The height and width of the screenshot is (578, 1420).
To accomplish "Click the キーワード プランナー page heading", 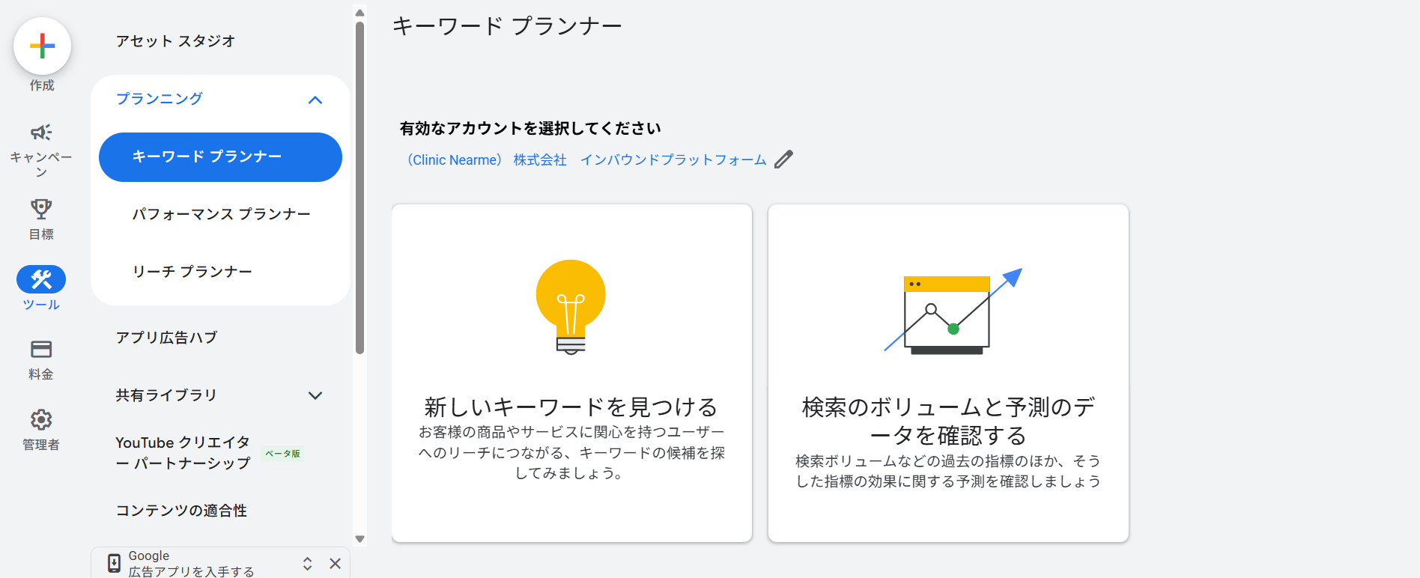I will coord(507,27).
